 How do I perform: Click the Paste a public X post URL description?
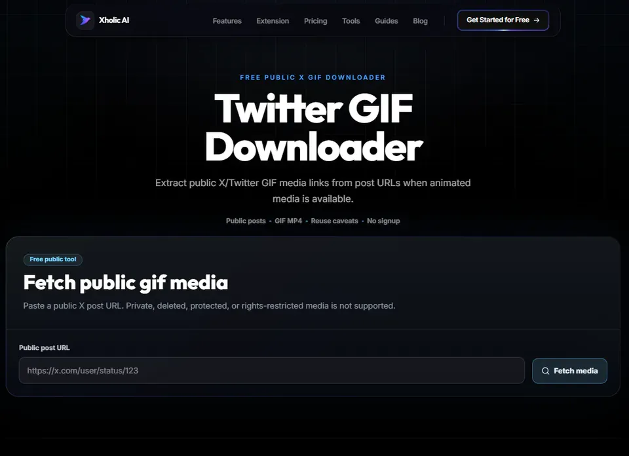click(209, 305)
